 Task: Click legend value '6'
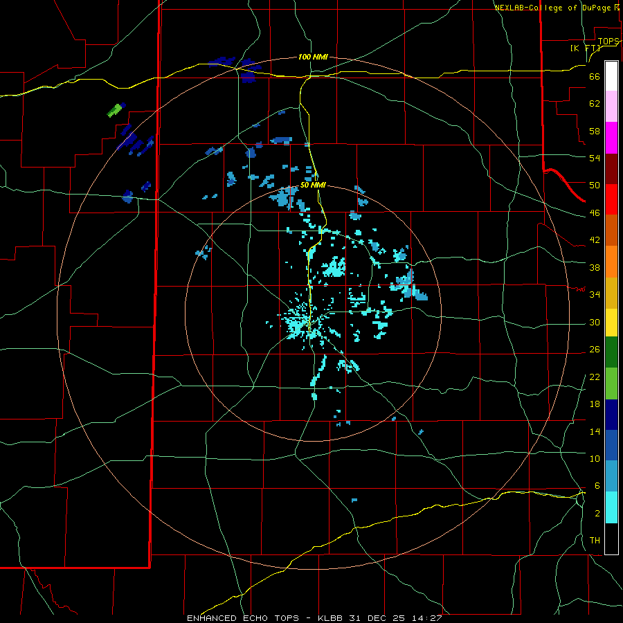597,486
